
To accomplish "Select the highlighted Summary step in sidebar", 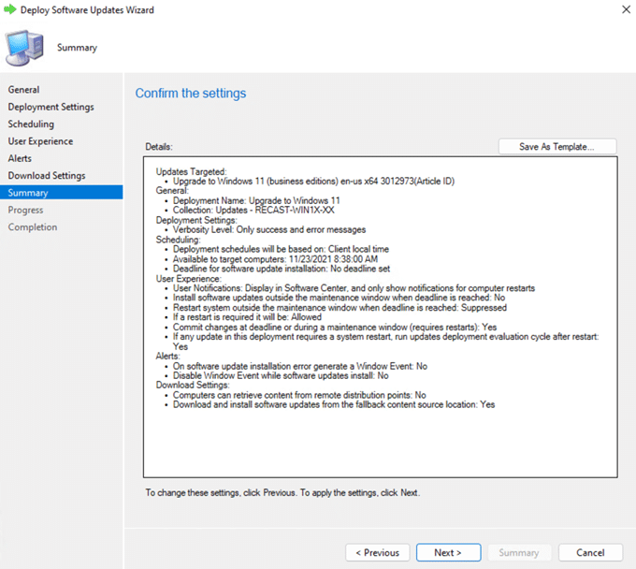I will [x=28, y=193].
